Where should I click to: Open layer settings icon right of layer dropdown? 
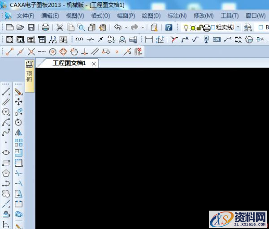tap(247, 27)
